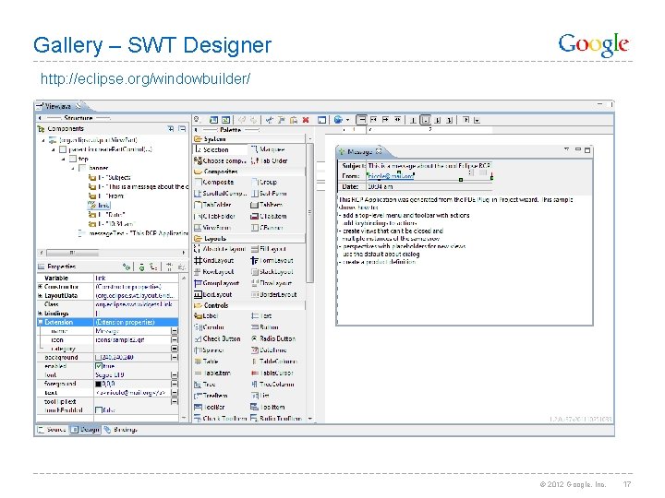Choose the Spinner control in palette
This screenshot has height=498, width=665.
[209, 350]
